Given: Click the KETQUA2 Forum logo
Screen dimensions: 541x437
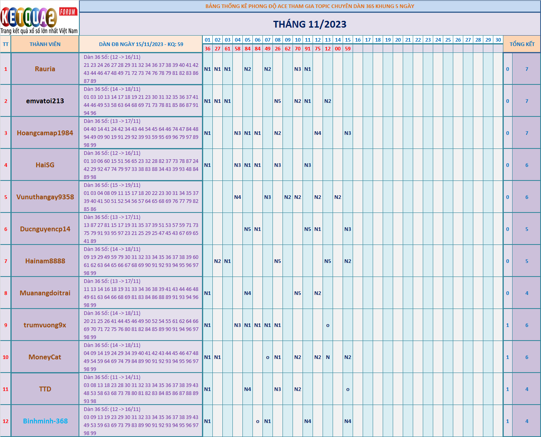Looking at the screenshot, I should (x=39, y=18).
